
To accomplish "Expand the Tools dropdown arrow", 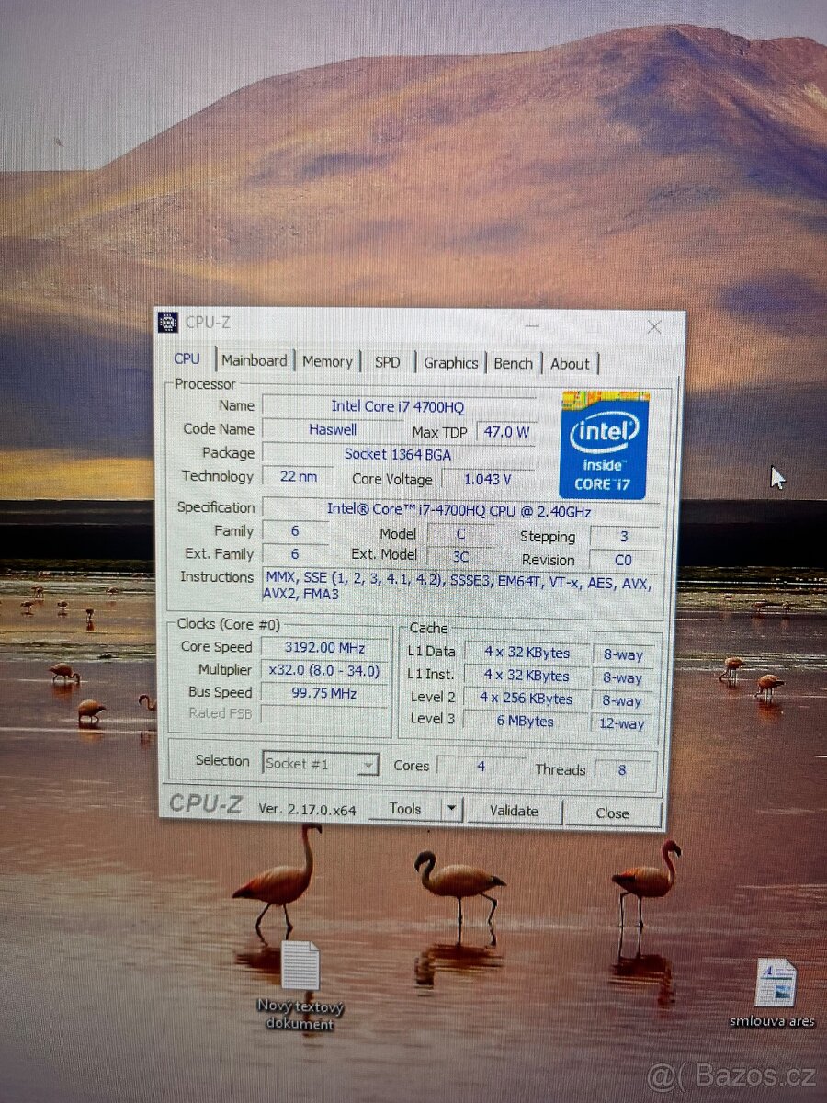I will (452, 810).
